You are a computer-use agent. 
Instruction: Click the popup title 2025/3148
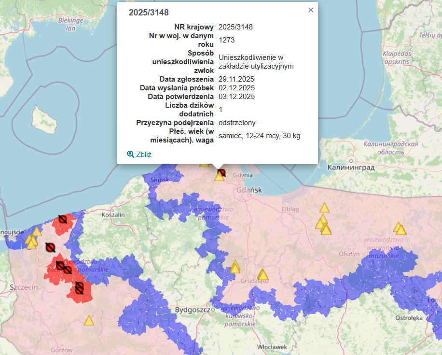(x=149, y=13)
